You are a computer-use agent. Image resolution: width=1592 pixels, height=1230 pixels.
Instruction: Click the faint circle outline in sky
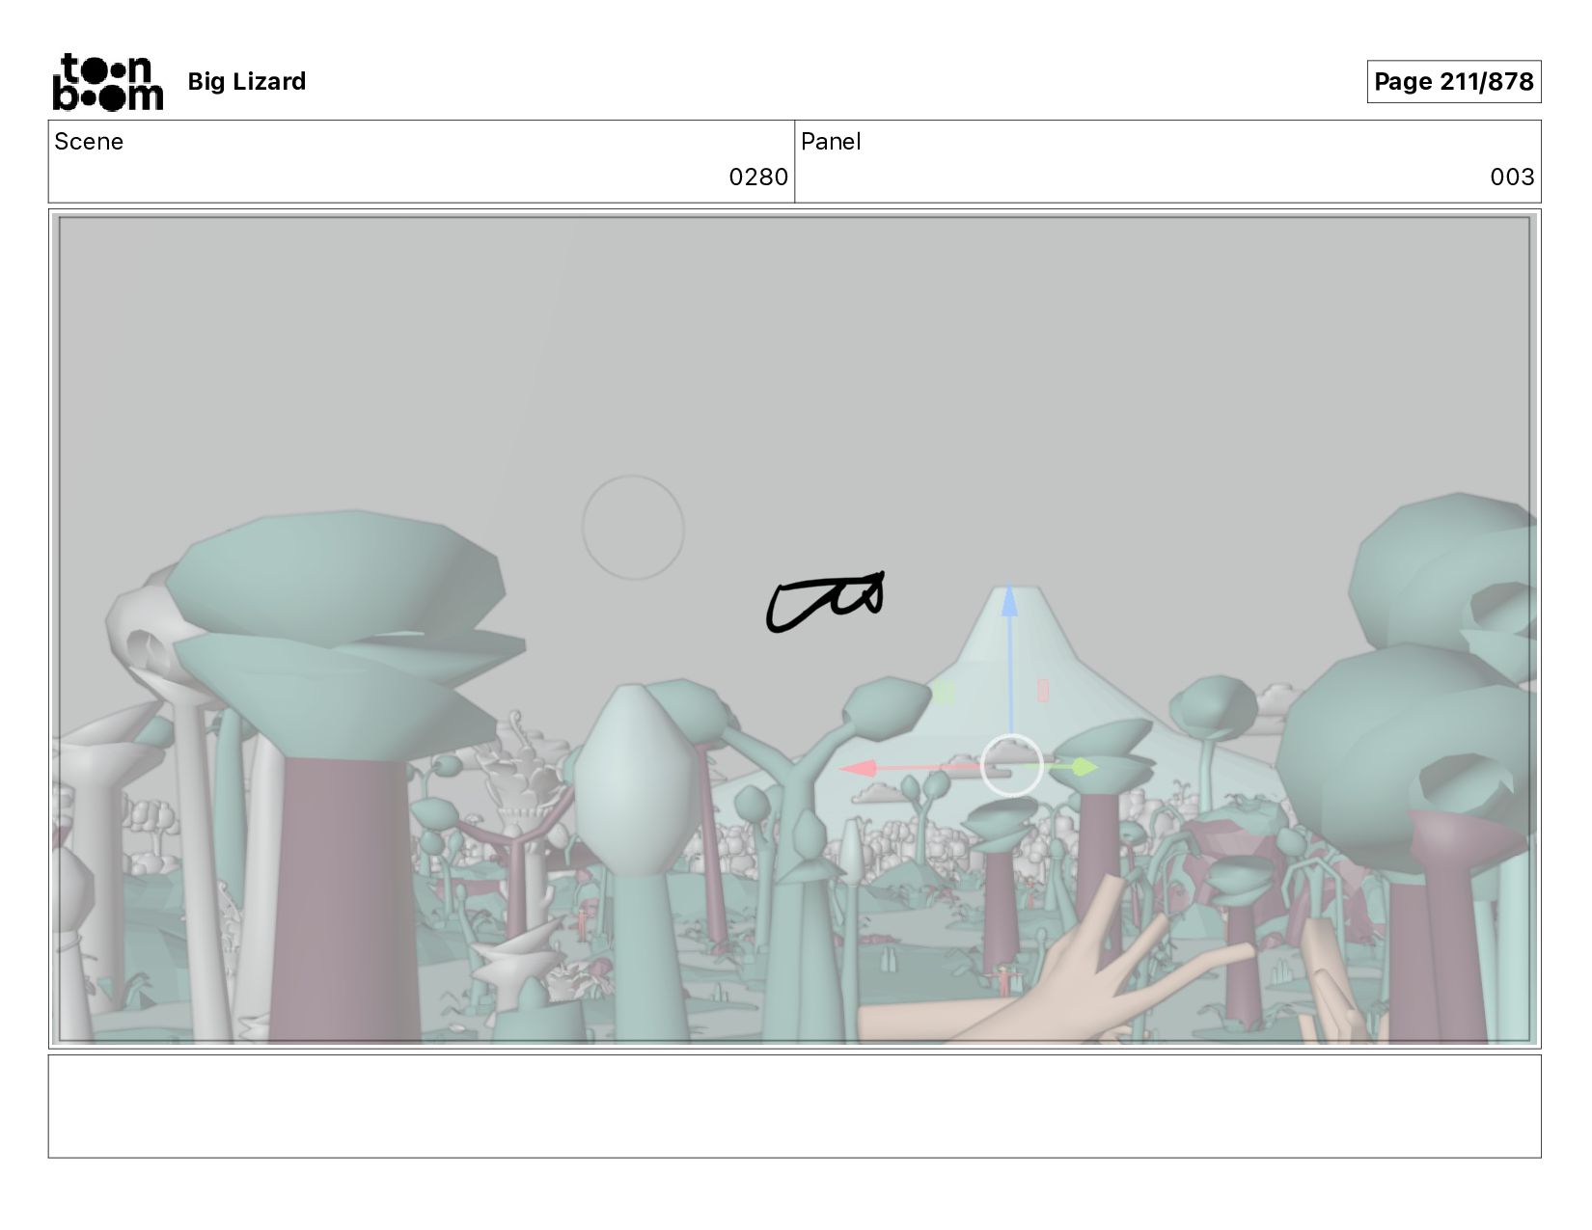[x=633, y=528]
